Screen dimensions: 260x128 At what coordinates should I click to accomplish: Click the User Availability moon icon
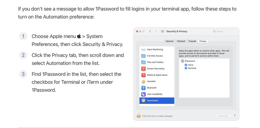tap(143, 94)
